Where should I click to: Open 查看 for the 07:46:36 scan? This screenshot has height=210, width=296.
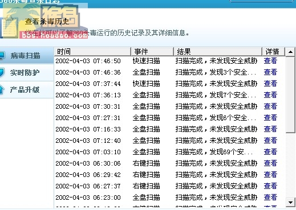(x=270, y=72)
